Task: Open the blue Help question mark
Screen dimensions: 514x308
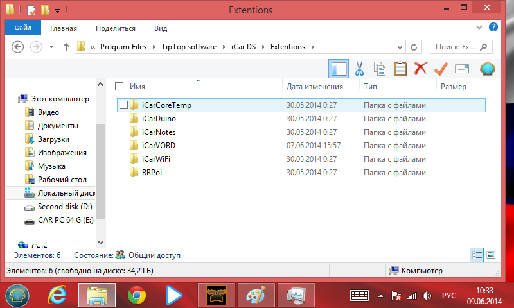Action: click(x=493, y=28)
